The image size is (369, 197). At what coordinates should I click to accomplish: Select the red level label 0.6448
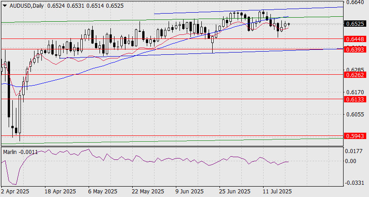coord(355,39)
